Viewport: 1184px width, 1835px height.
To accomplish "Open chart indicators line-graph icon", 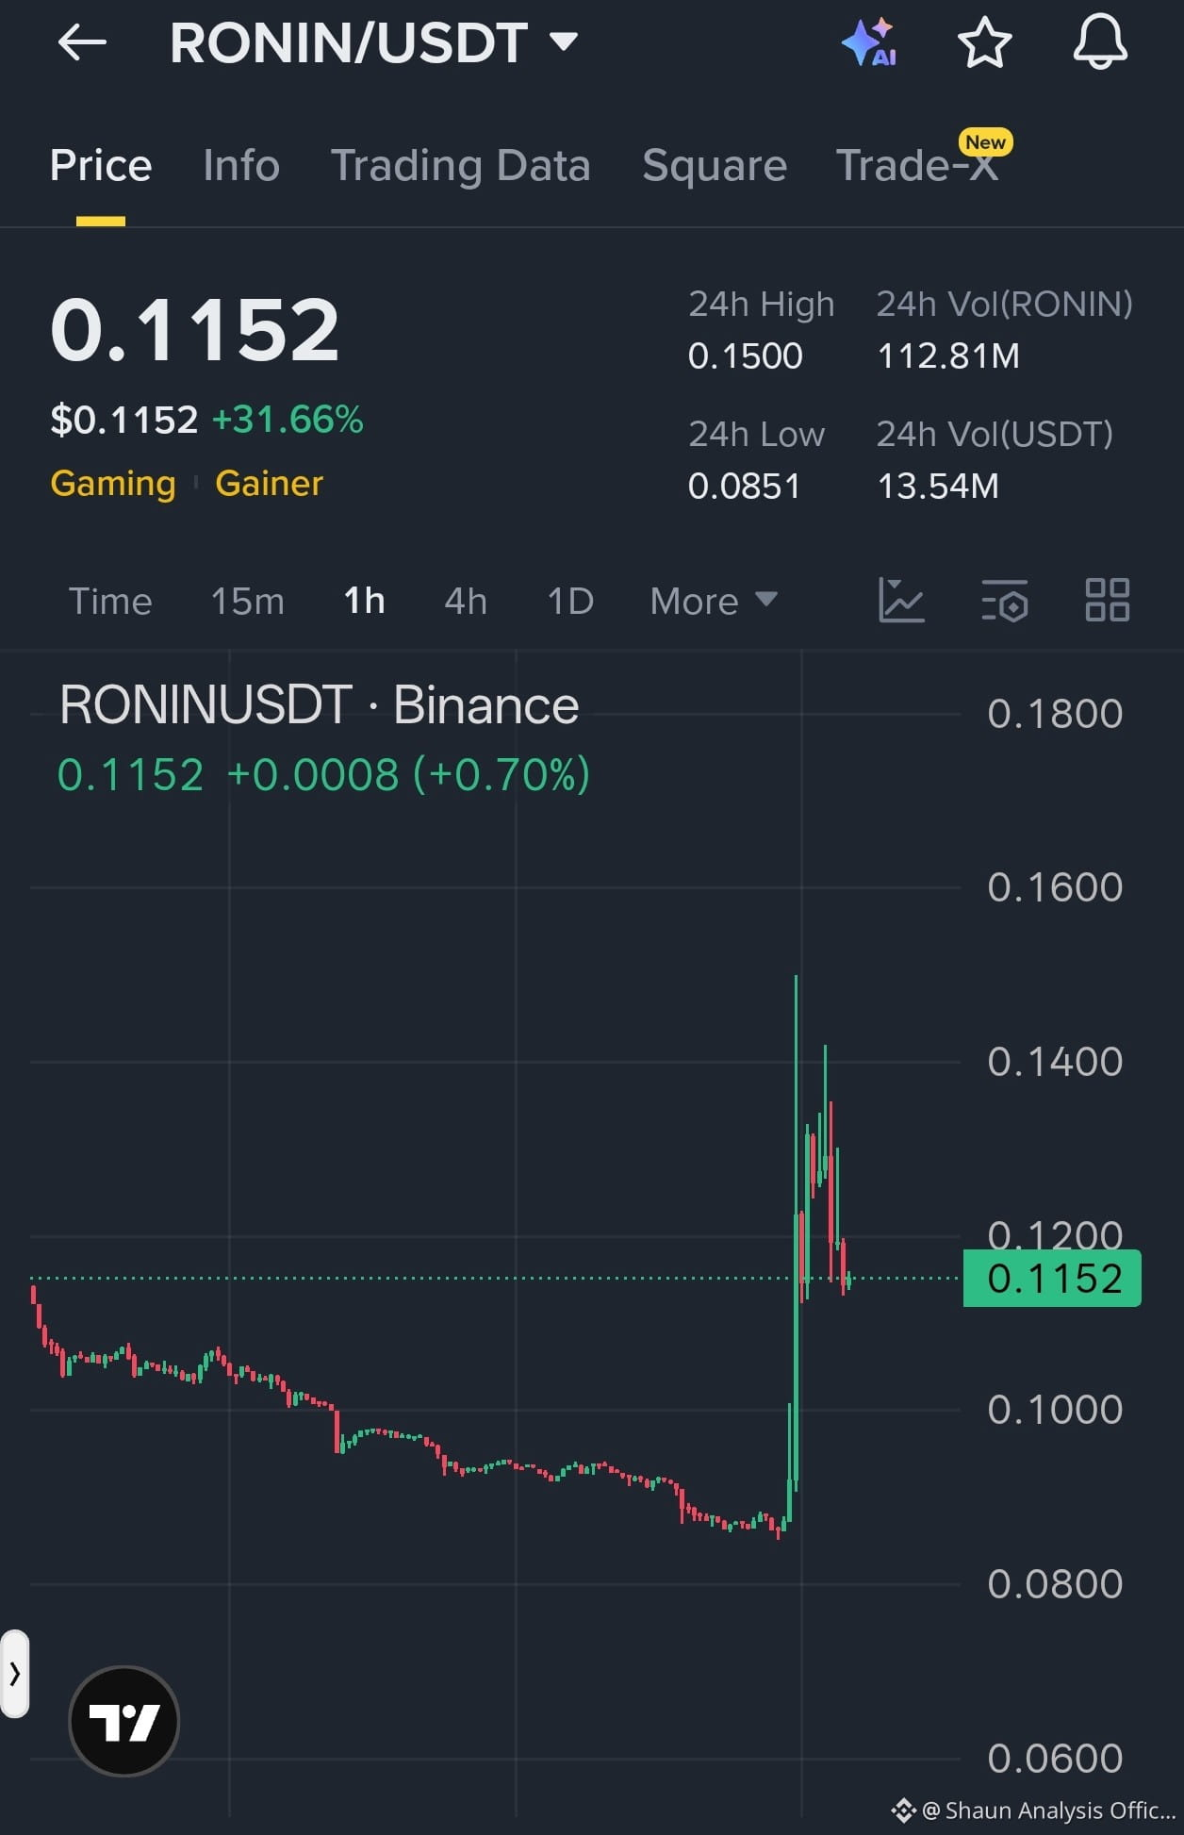I will pyautogui.click(x=901, y=601).
